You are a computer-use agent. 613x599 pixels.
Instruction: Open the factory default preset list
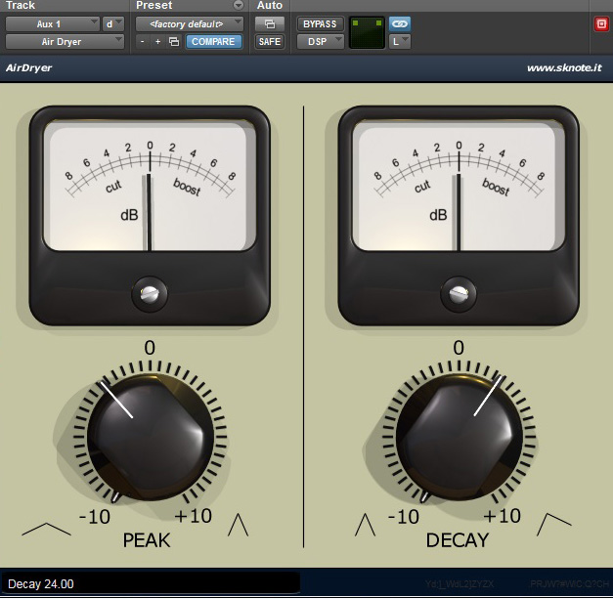(x=190, y=24)
